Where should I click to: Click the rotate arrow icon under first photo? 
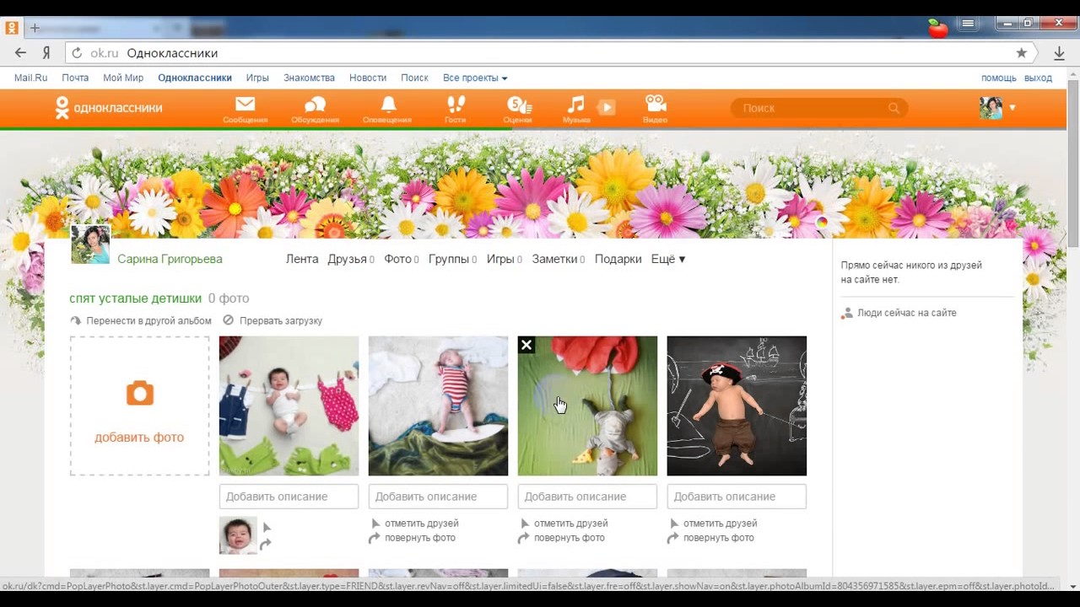pos(267,545)
